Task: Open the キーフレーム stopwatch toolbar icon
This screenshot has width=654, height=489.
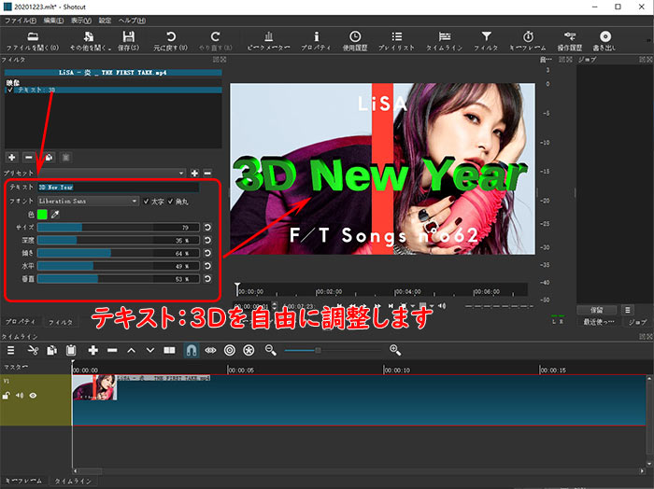Action: (x=528, y=41)
